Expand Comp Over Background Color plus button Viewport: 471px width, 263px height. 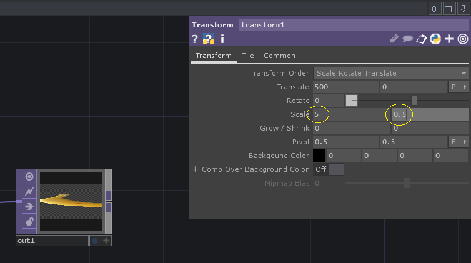pos(195,169)
